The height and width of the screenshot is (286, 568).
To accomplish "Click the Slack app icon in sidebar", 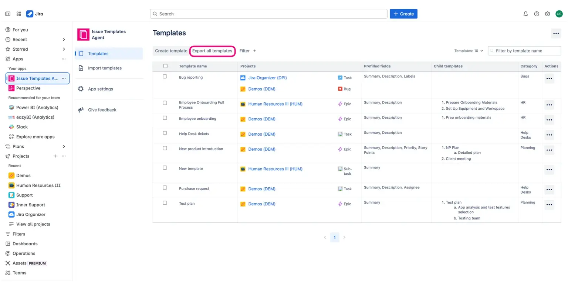I will 11,127.
